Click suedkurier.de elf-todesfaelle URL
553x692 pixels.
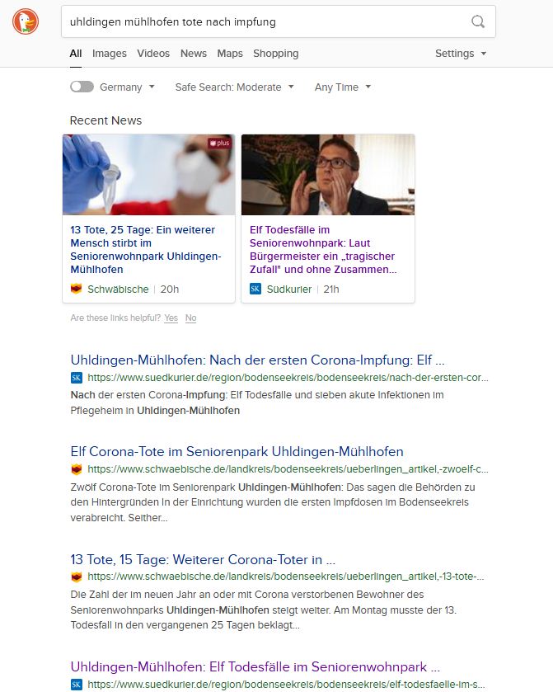tap(286, 685)
